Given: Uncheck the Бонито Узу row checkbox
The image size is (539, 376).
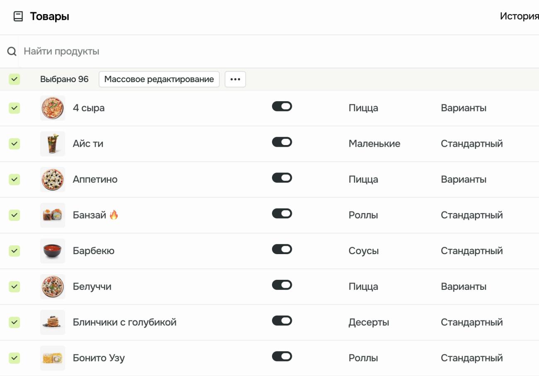Looking at the screenshot, I should [15, 358].
